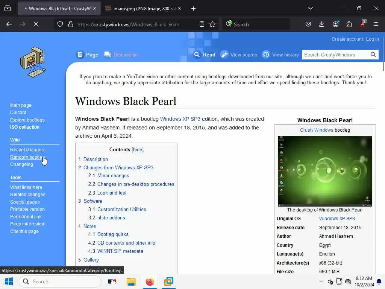
Task: Click the Log in link
Action: [373, 39]
